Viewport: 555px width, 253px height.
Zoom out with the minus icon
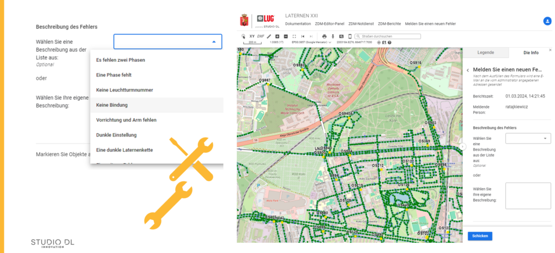(286, 36)
